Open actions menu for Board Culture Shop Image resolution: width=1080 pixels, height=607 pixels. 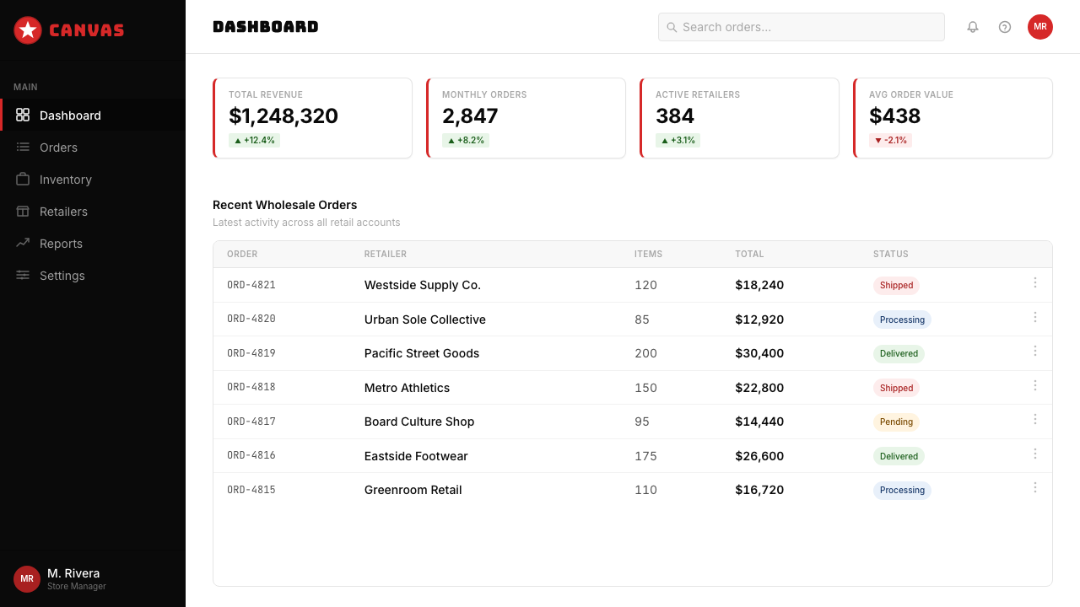point(1035,420)
